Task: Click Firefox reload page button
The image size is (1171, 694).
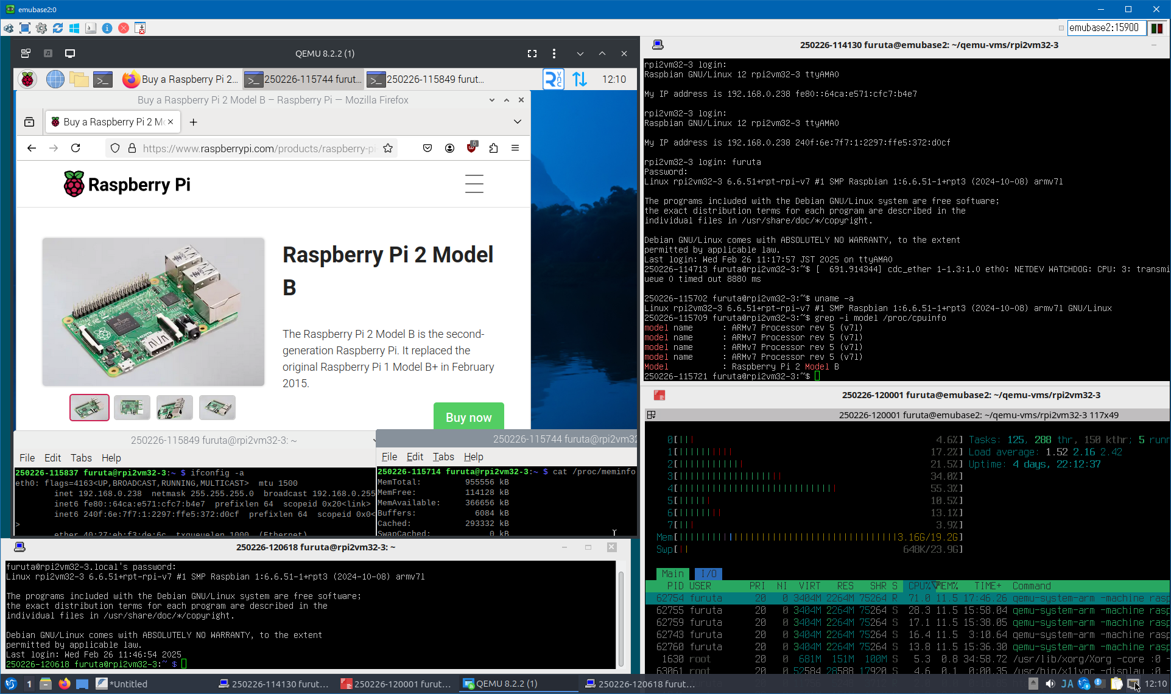Action: tap(76, 148)
